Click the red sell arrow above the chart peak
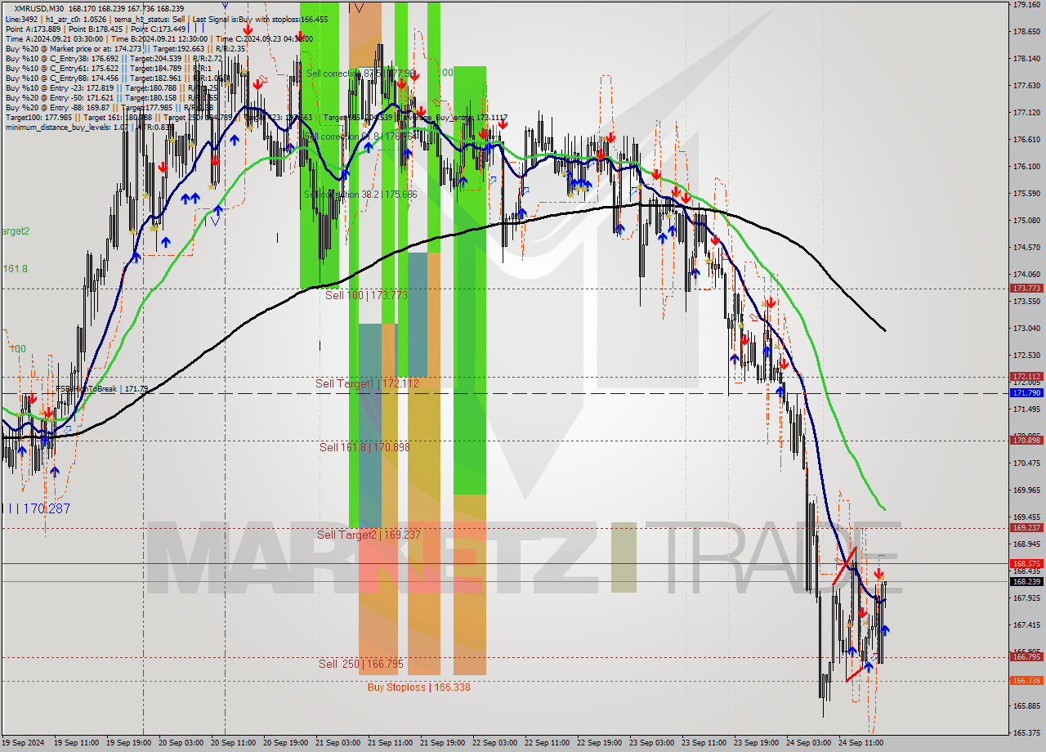This screenshot has height=752, width=1046. tap(415, 77)
